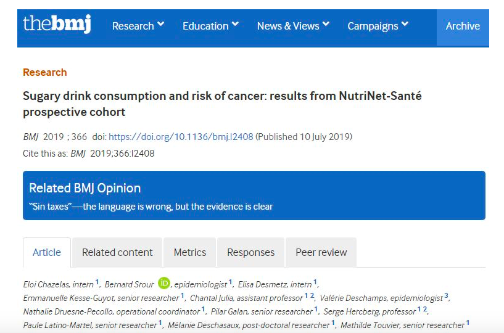Expand the Research dropdown chevron

point(161,24)
